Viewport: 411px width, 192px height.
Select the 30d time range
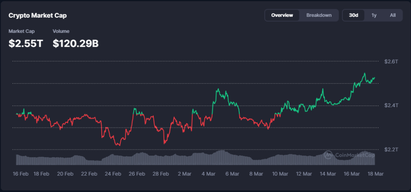tap(353, 15)
